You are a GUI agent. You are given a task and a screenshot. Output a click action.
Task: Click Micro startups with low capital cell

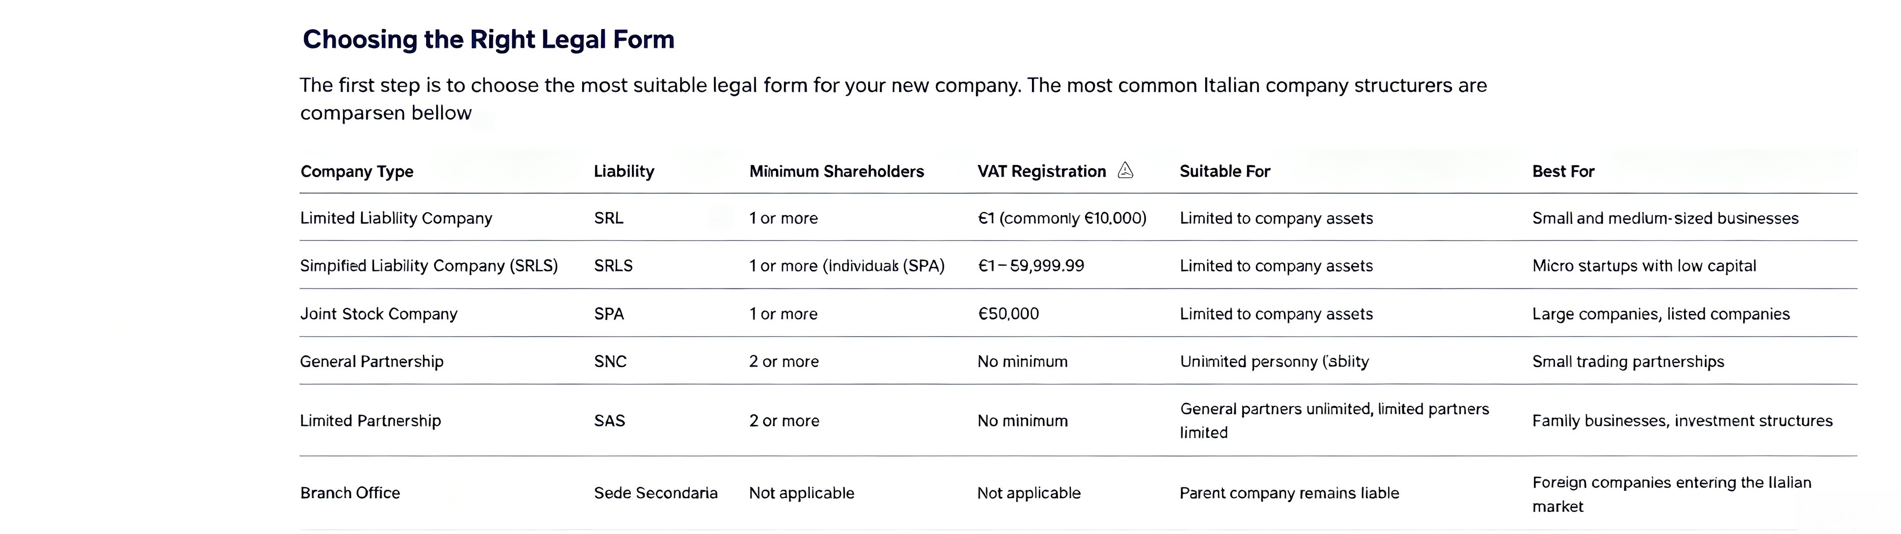point(1644,266)
